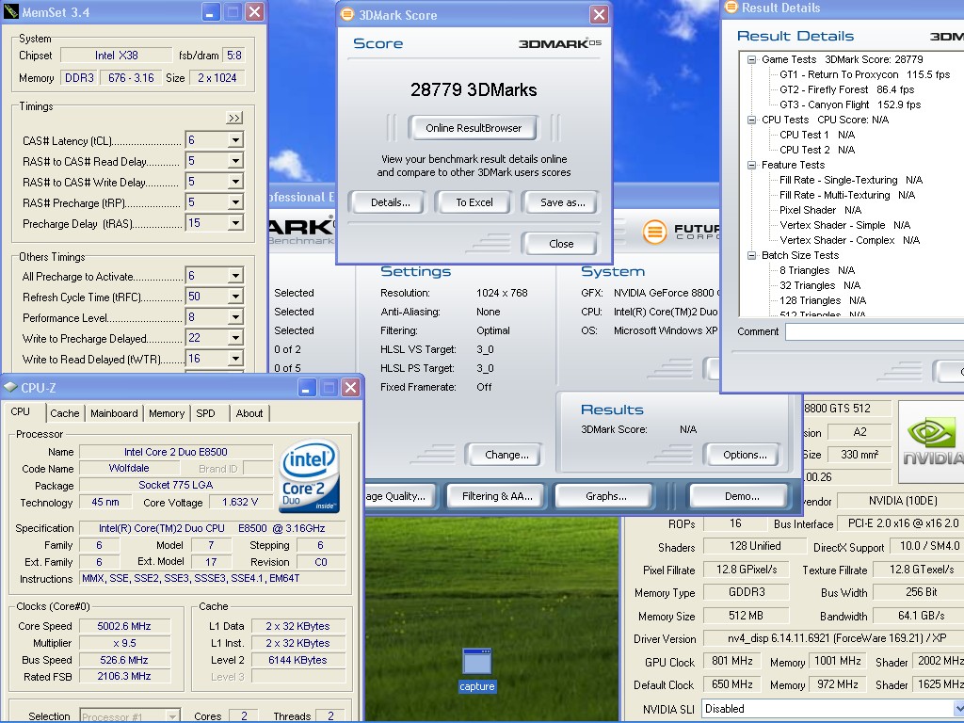
Task: Click the >> button in MemSet Timings
Action: click(x=234, y=118)
